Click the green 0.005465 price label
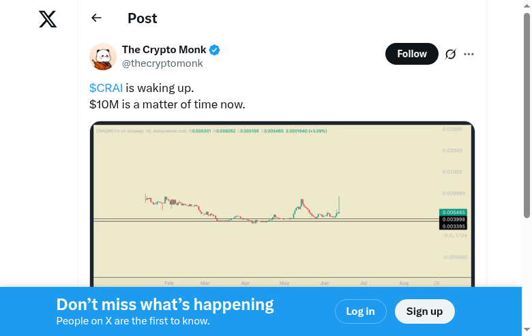 pos(454,213)
